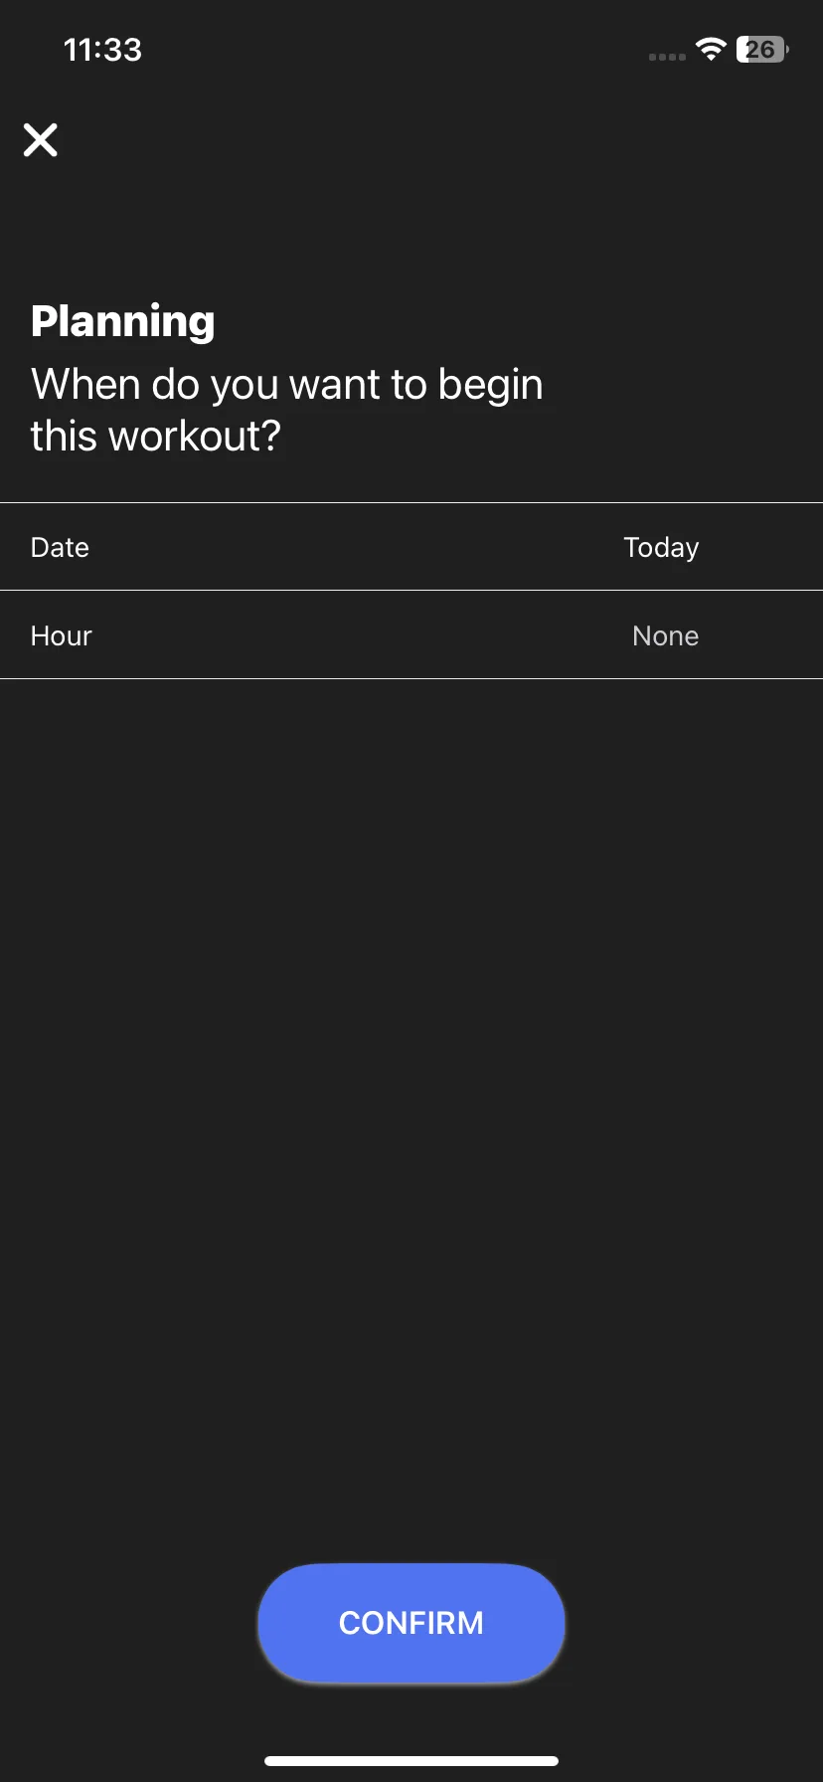Change the None hour value
The image size is (823, 1782).
coord(665,635)
